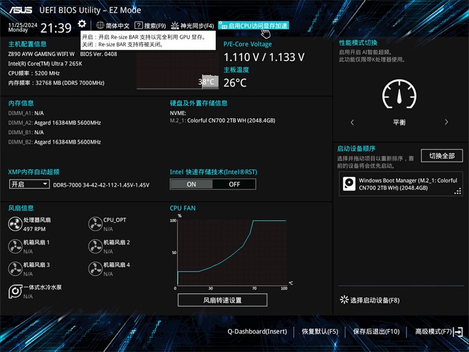
Task: Click right arrow to change performance mode
Action: coord(446,123)
